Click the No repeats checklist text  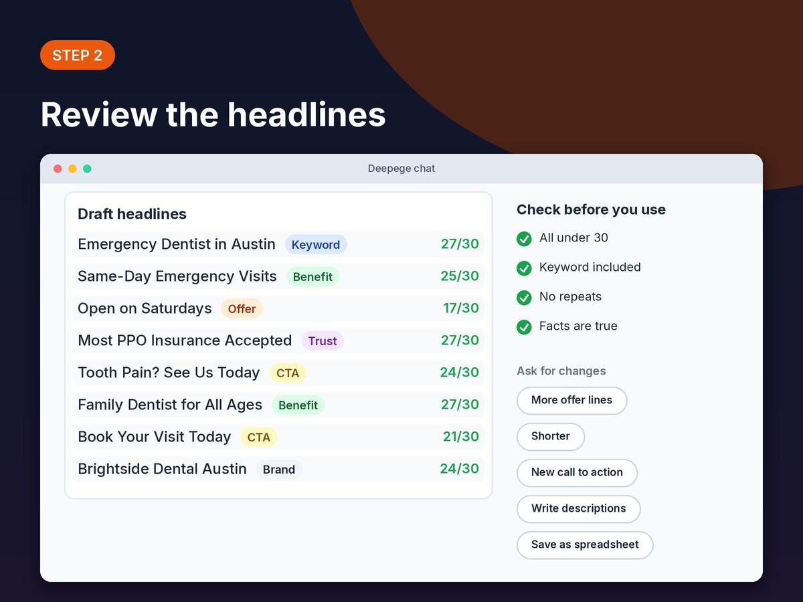(x=570, y=297)
